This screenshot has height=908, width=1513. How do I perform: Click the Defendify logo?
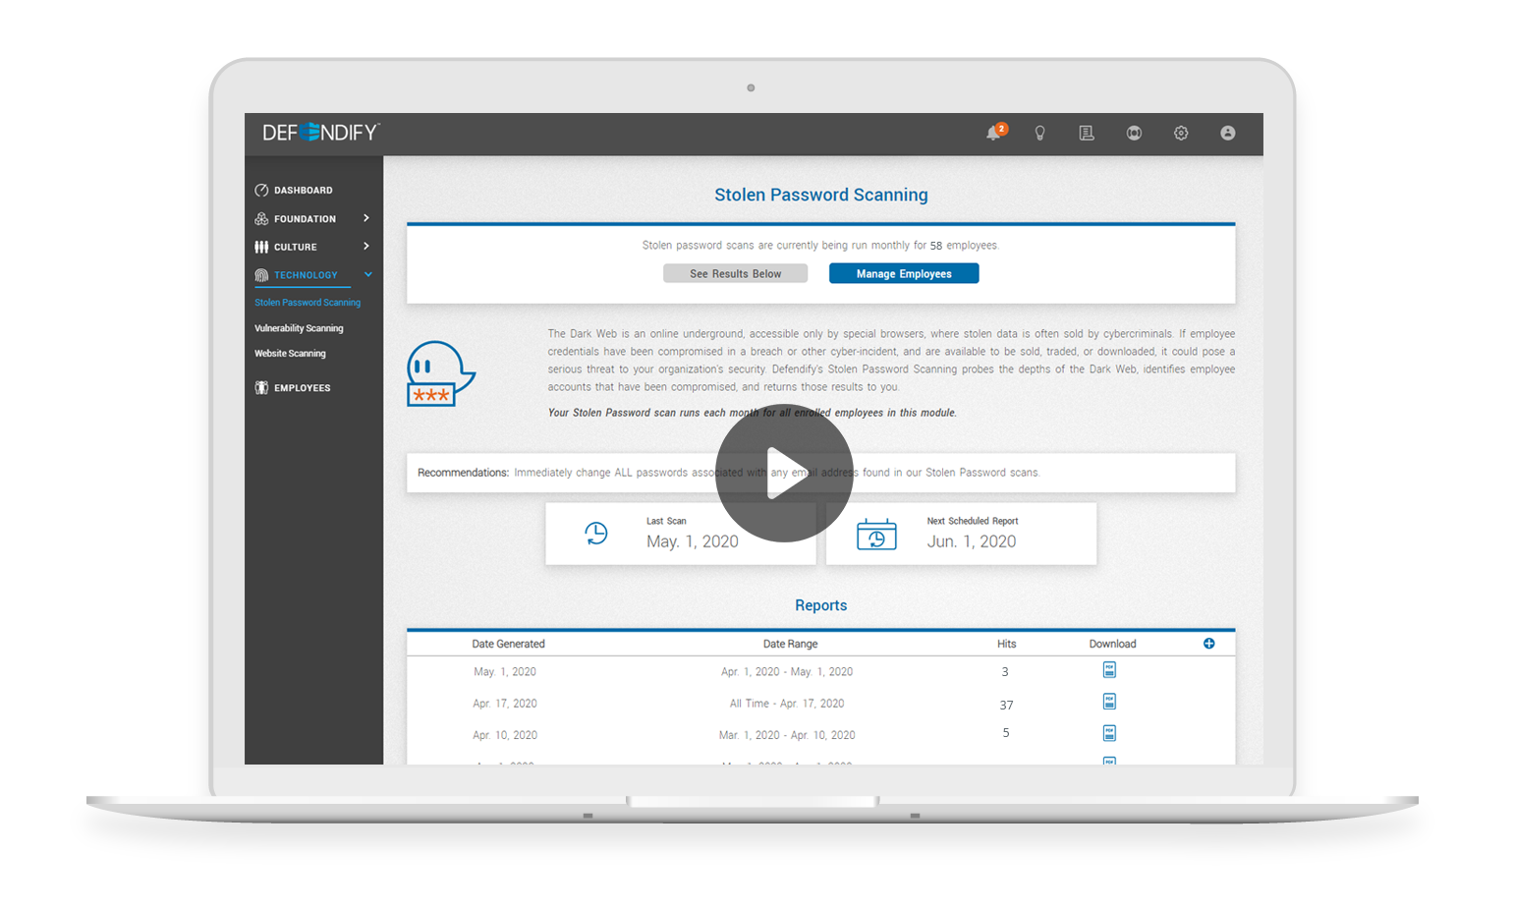(x=321, y=133)
